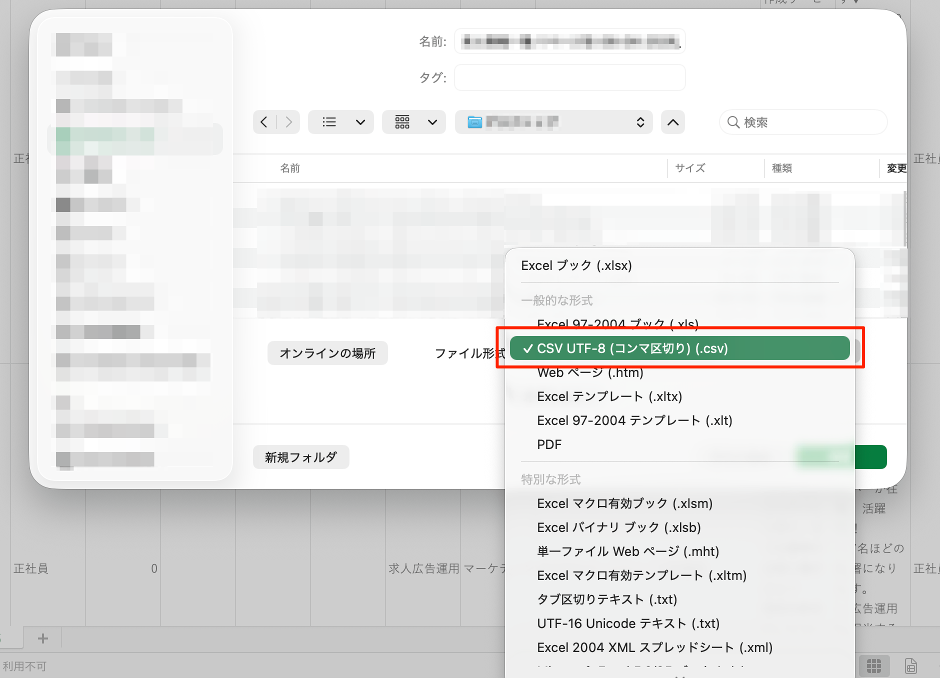
Task: Sort by サイズ column header
Action: coord(690,168)
